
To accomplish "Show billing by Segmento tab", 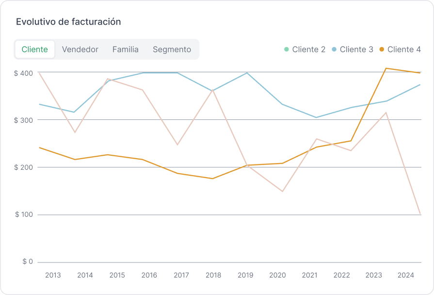I will click(x=172, y=49).
